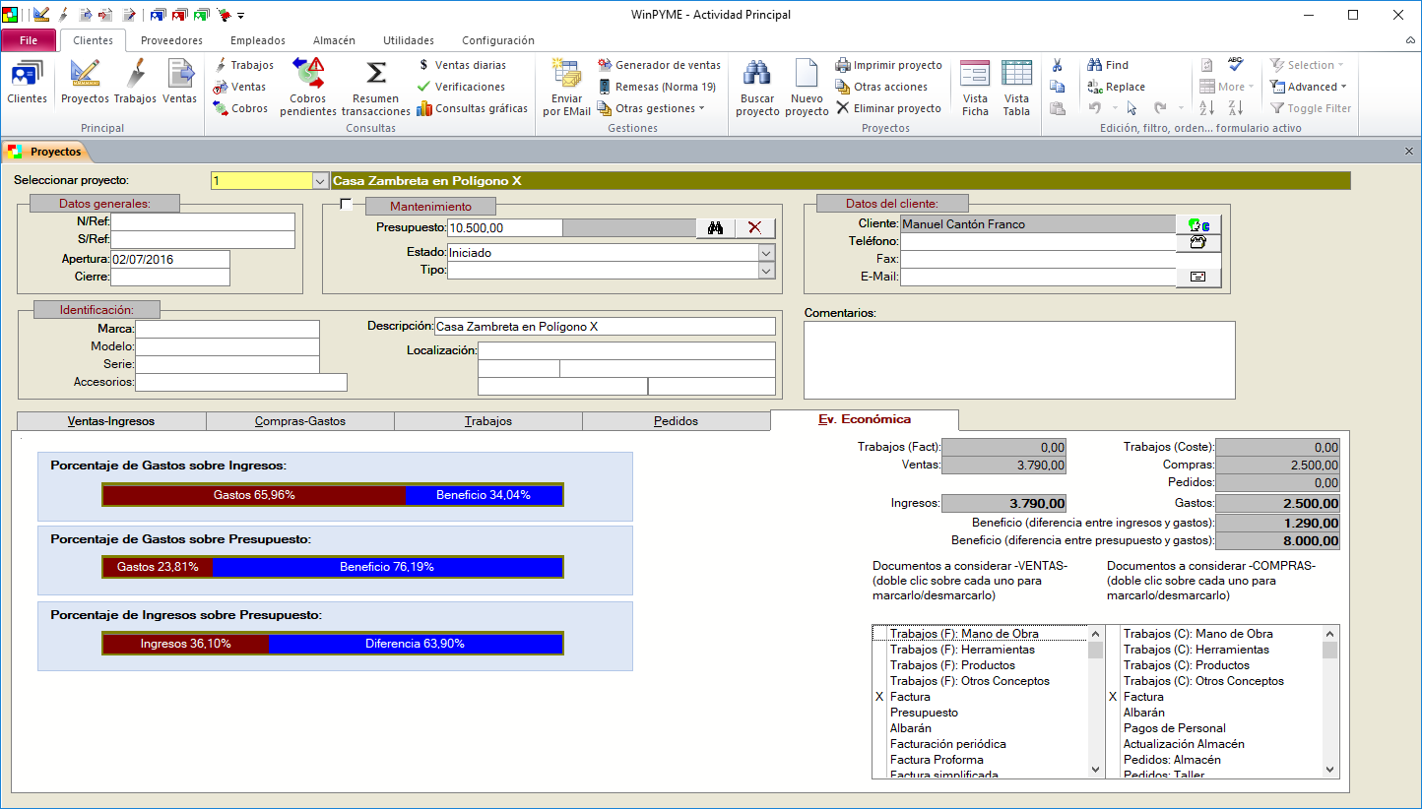Screen dimensions: 1422x809
Task: Open the Estado dropdown list
Action: [x=766, y=252]
